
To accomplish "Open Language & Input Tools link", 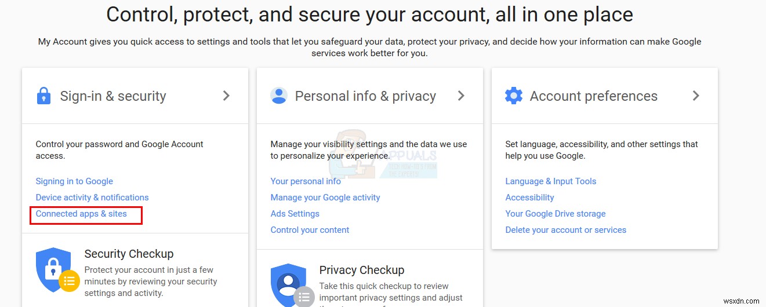I will 550,181.
